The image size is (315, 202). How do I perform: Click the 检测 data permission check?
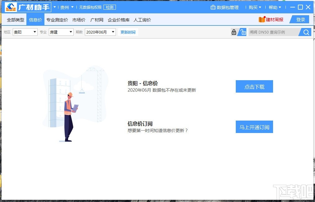click(x=110, y=7)
